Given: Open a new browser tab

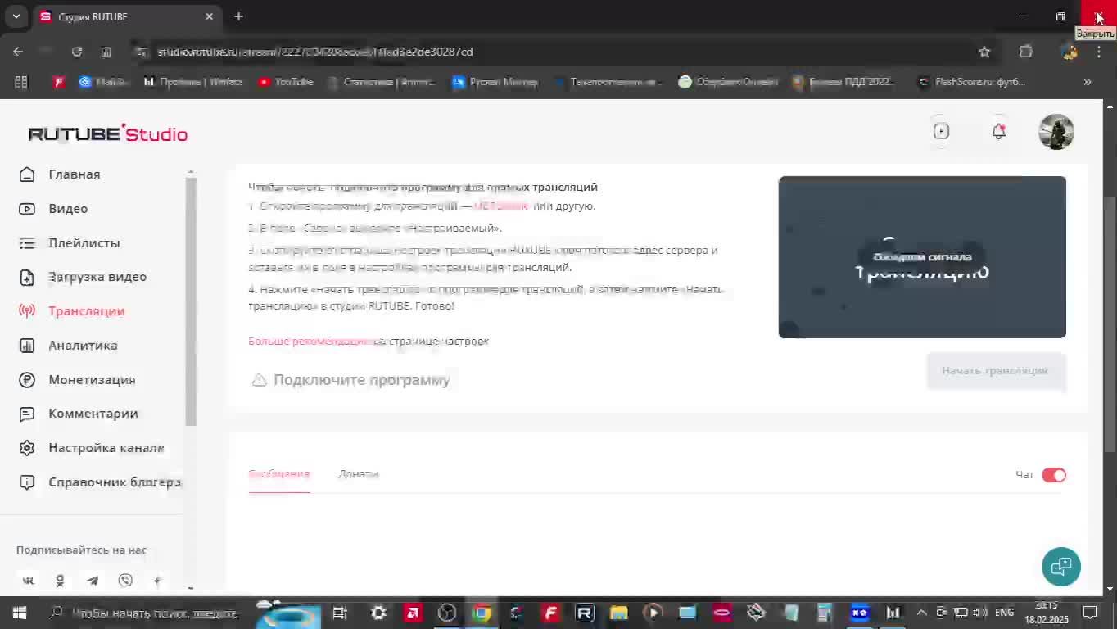Looking at the screenshot, I should 238,16.
